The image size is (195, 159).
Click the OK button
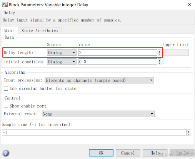[101, 153]
